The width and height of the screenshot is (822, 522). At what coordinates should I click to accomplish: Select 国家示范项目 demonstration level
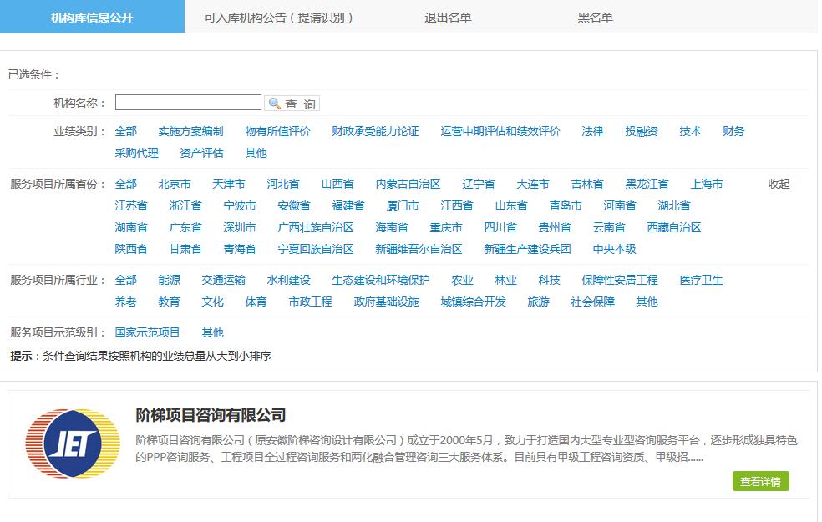[147, 332]
